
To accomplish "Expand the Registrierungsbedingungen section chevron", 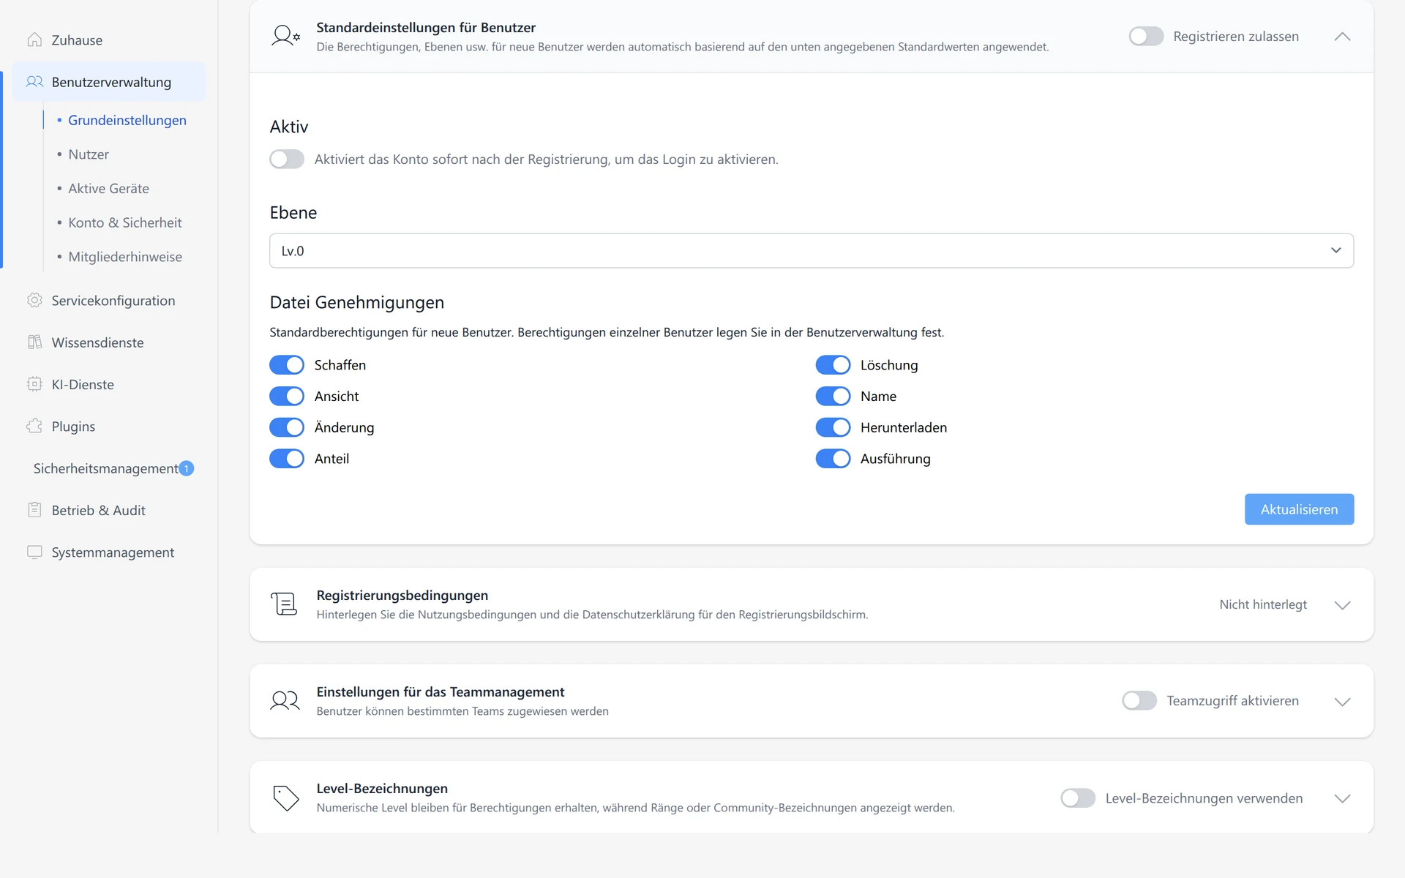I will pos(1342,605).
